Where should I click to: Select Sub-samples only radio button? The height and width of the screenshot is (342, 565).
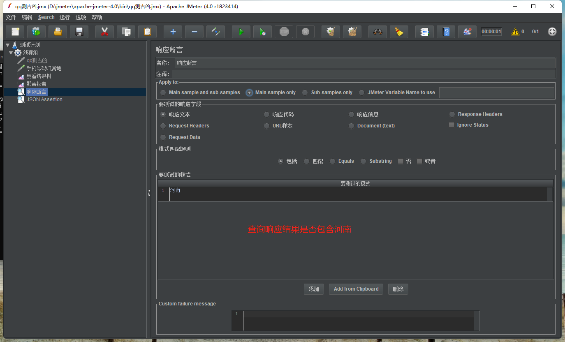(x=327, y=92)
